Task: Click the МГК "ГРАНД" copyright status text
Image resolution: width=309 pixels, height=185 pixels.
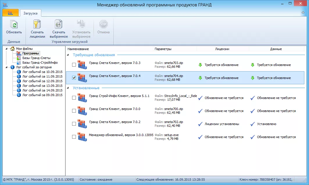Action: pyautogui.click(x=39, y=179)
